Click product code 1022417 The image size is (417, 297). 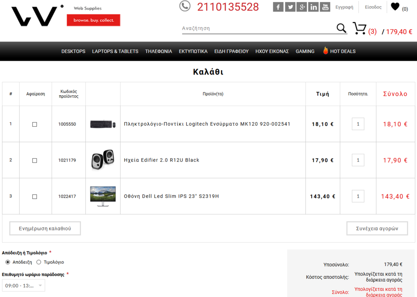(67, 196)
